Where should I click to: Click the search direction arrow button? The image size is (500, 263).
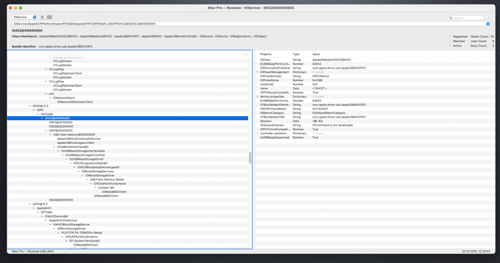pyautogui.click(x=488, y=18)
